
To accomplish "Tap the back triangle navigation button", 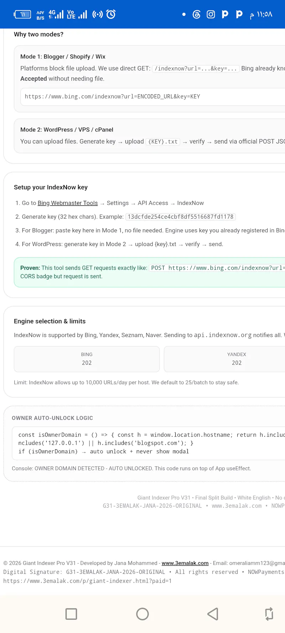I will 213,614.
